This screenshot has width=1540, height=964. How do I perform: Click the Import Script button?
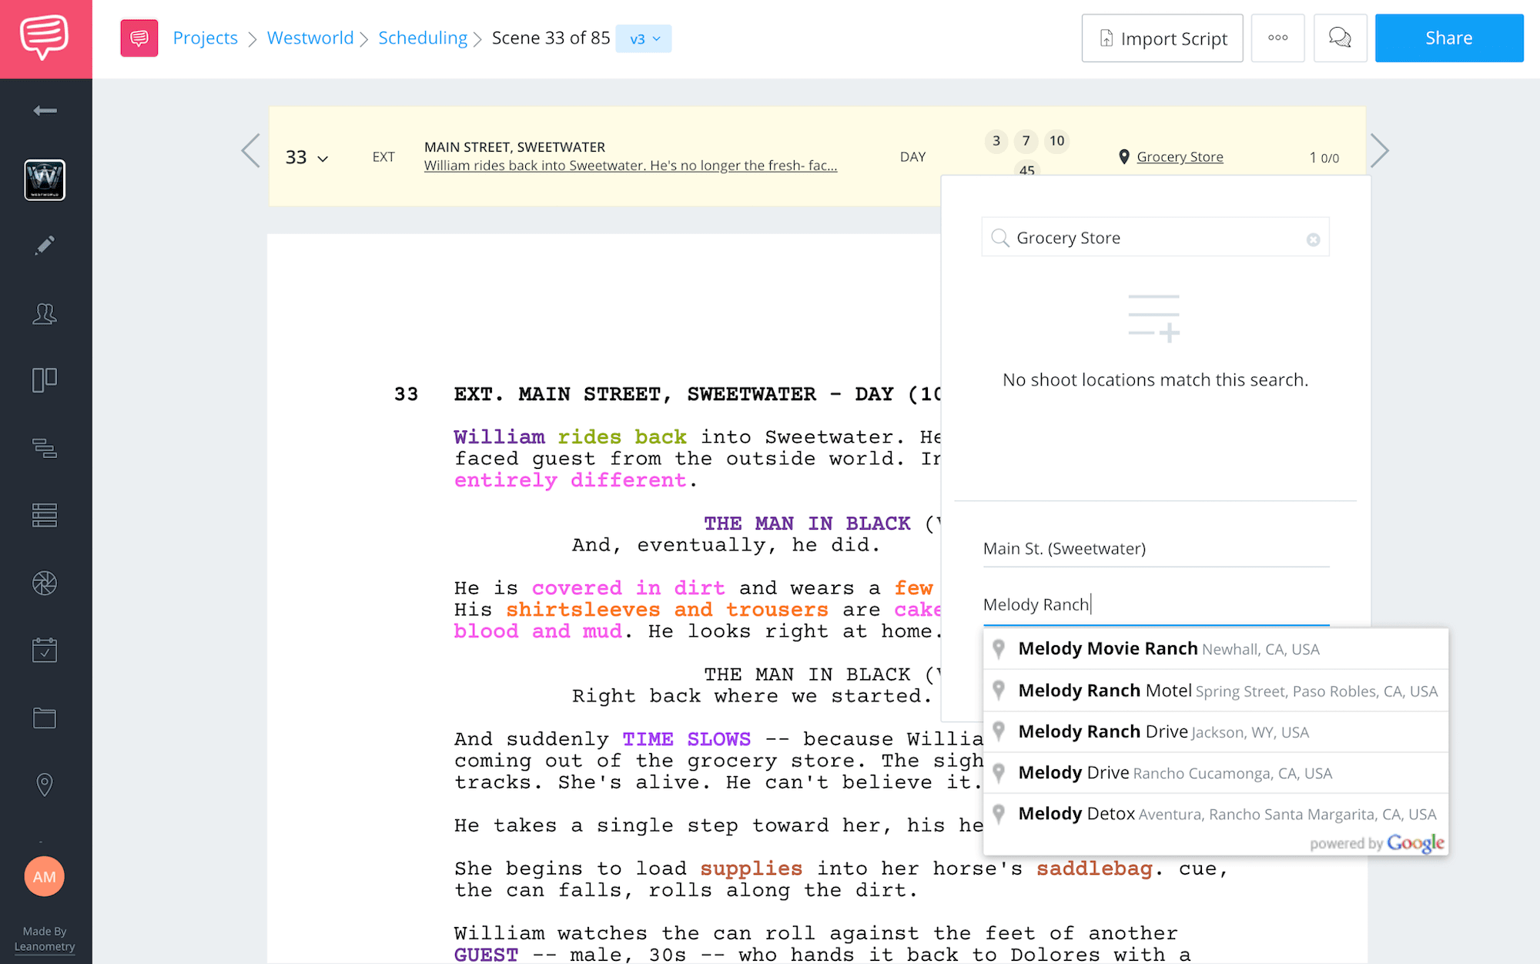click(1162, 38)
